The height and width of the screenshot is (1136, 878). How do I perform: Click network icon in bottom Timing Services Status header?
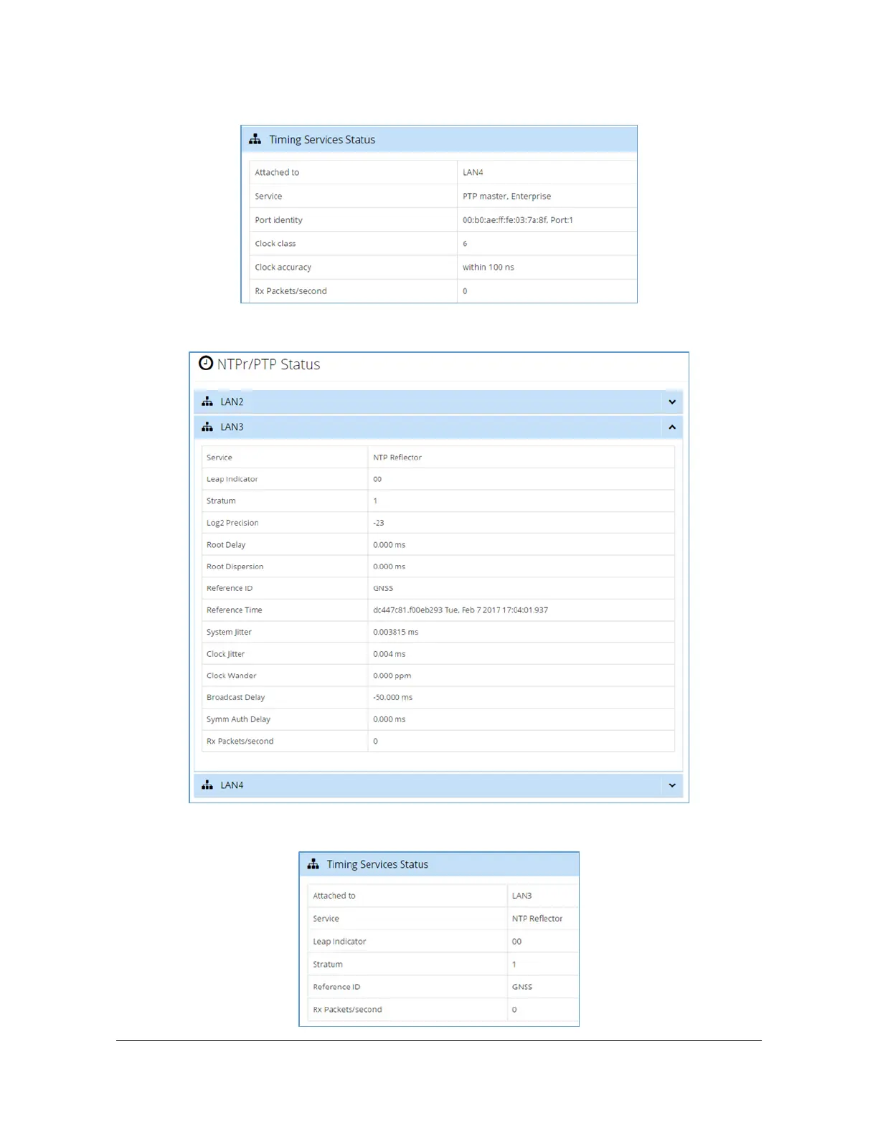(313, 864)
